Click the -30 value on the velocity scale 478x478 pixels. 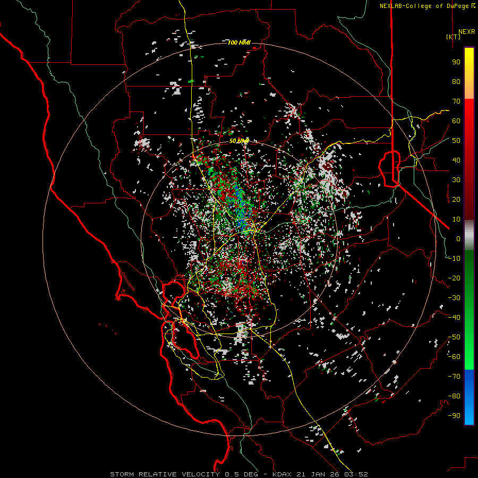(454, 298)
